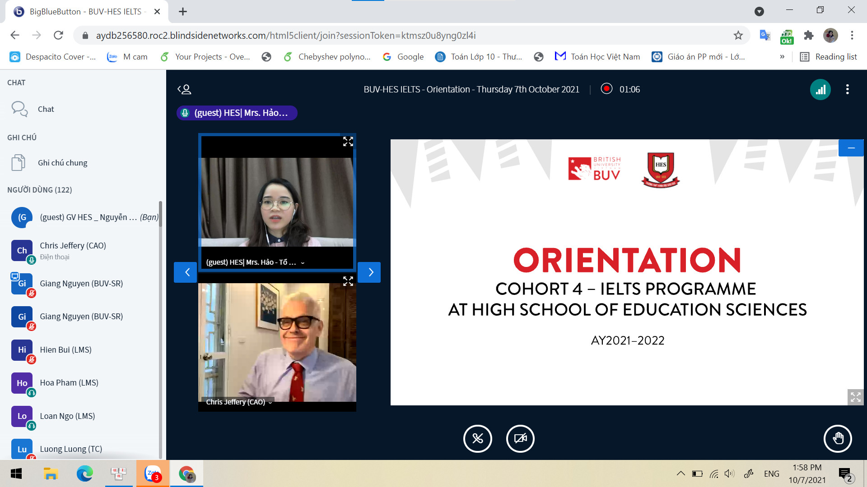
Task: Select user Hoa Pham (LMS)
Action: tap(84, 383)
